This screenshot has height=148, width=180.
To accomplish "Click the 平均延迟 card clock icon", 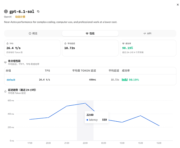I will pos(65,44).
